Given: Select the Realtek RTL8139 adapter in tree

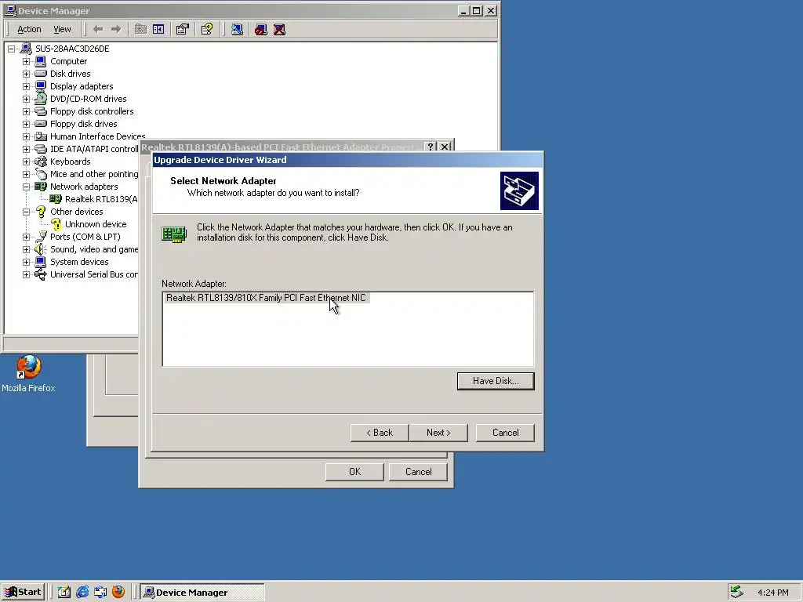Looking at the screenshot, I should [101, 199].
